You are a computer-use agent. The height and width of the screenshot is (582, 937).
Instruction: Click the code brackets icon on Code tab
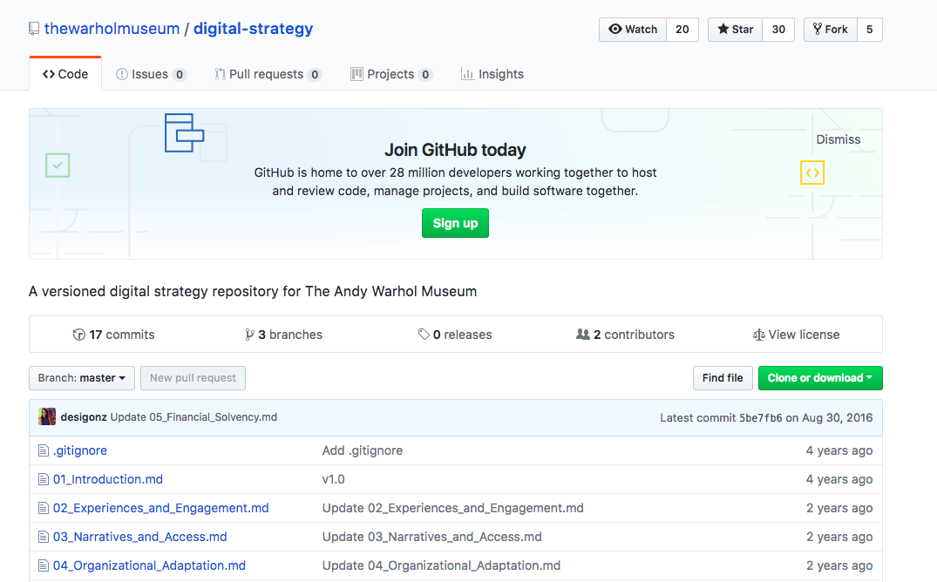[x=49, y=74]
